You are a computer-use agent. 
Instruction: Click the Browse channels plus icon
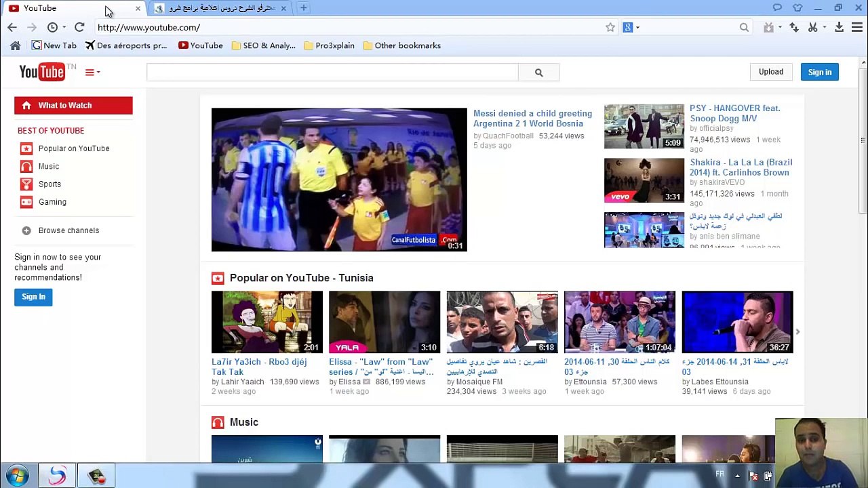(26, 230)
